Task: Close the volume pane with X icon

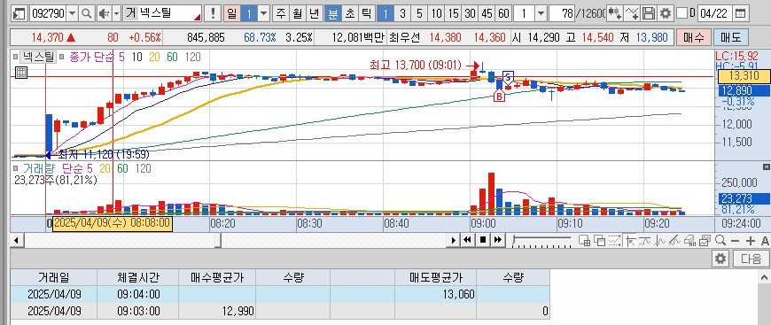Action: coord(767,167)
